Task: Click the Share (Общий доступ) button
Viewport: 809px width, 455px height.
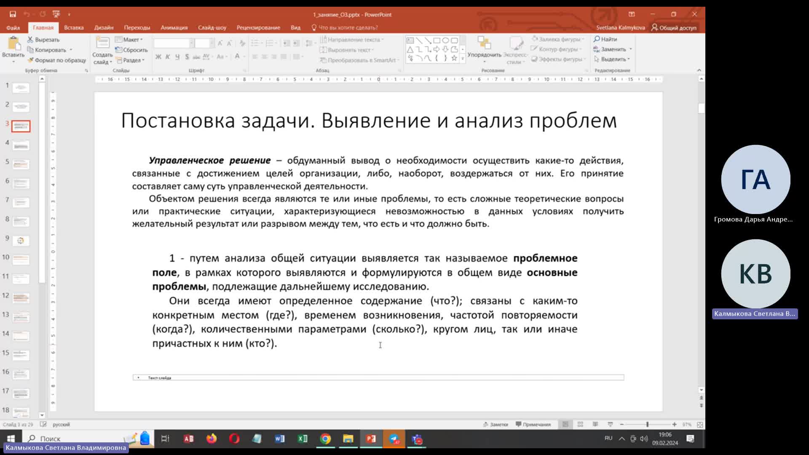Action: pyautogui.click(x=674, y=28)
